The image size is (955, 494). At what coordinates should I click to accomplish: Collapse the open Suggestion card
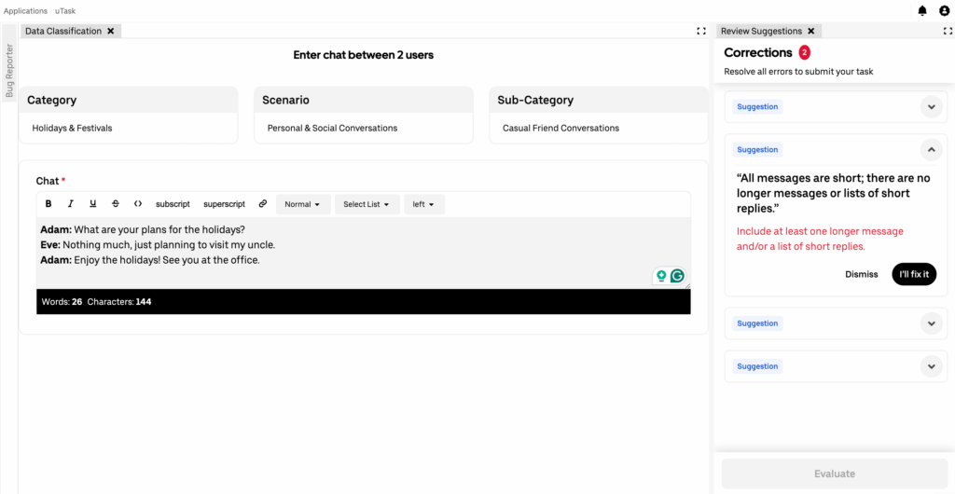coord(930,149)
